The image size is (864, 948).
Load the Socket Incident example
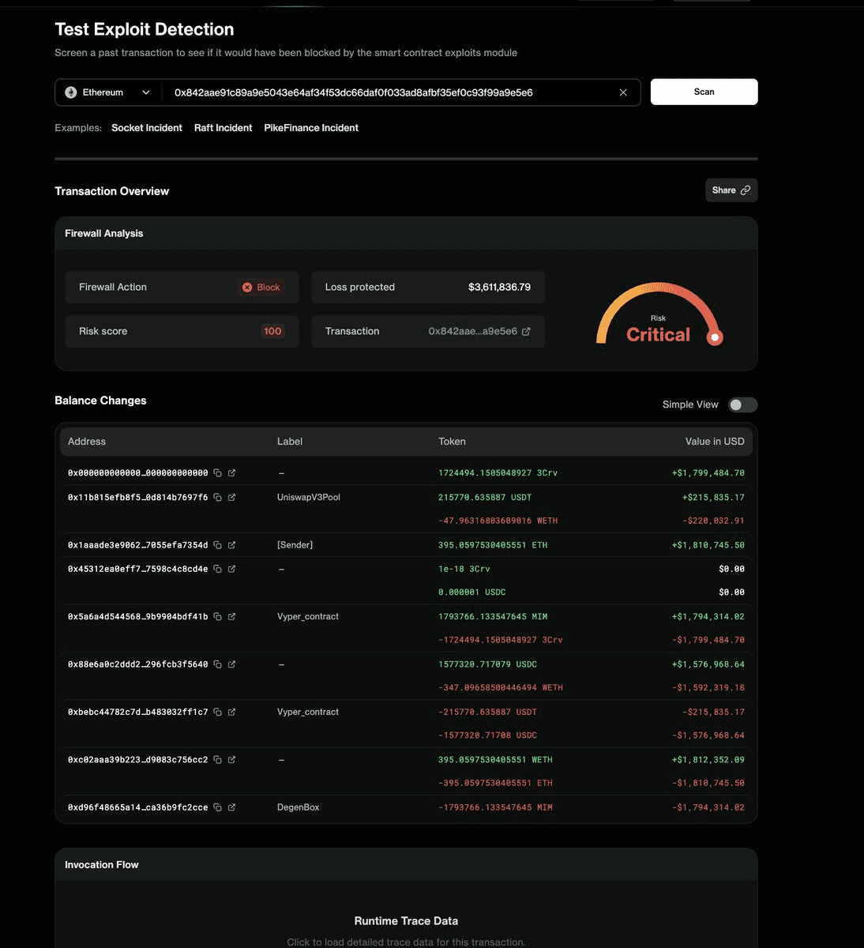click(x=146, y=128)
